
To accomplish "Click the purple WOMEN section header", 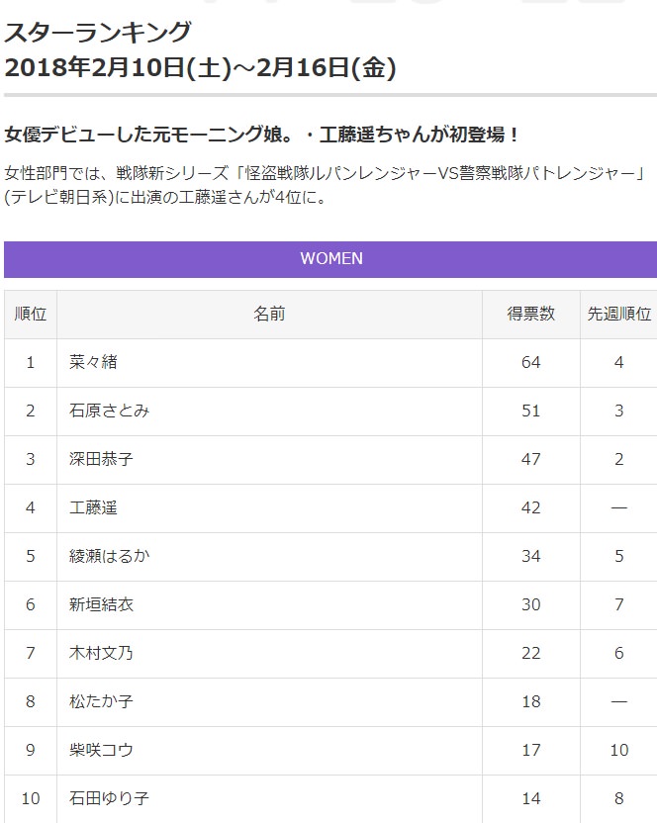I will 330,259.
